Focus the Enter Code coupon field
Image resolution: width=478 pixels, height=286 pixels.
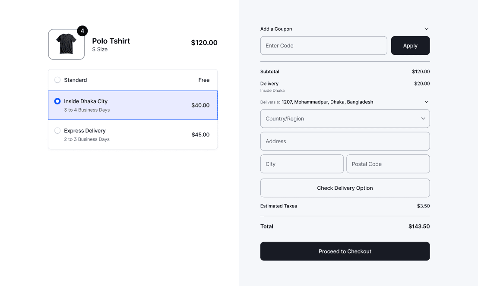pyautogui.click(x=324, y=46)
